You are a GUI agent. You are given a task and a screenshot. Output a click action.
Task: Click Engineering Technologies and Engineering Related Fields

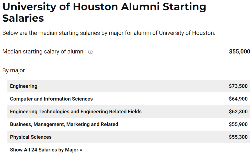click(x=76, y=111)
